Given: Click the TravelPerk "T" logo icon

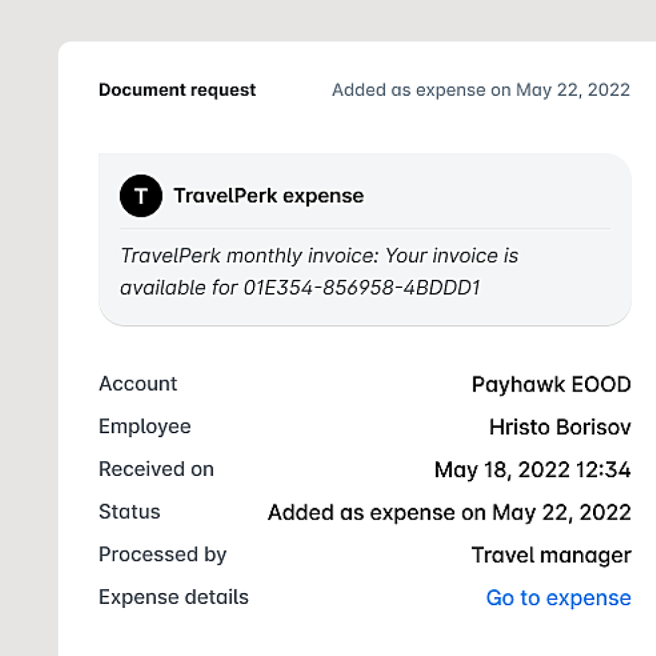Looking at the screenshot, I should (141, 195).
